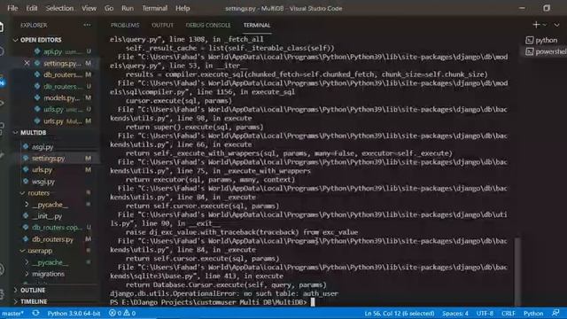
Task: Open the Selection menu
Action: pos(59,8)
